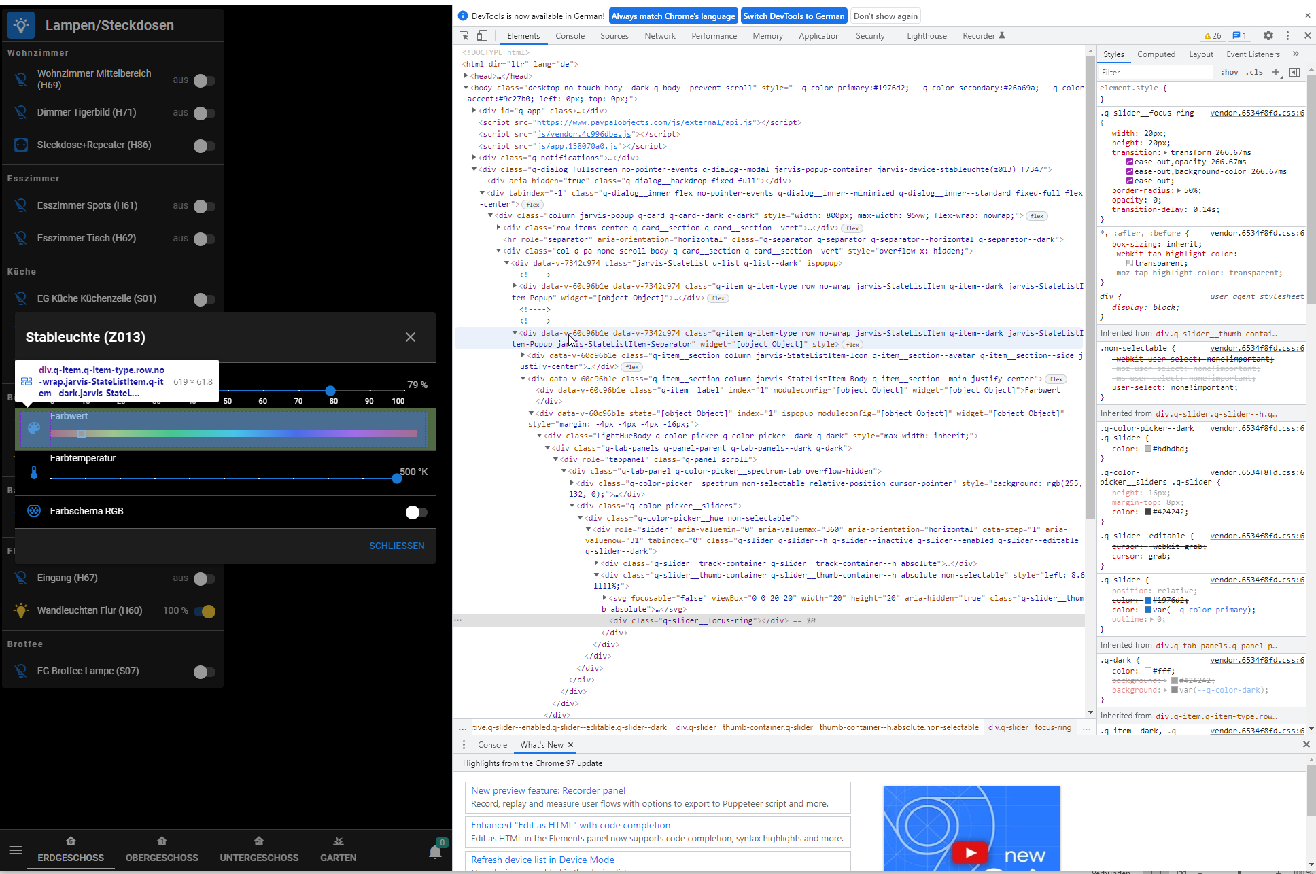
Task: Click the bulb icon for Eingang (H67)
Action: (21, 578)
